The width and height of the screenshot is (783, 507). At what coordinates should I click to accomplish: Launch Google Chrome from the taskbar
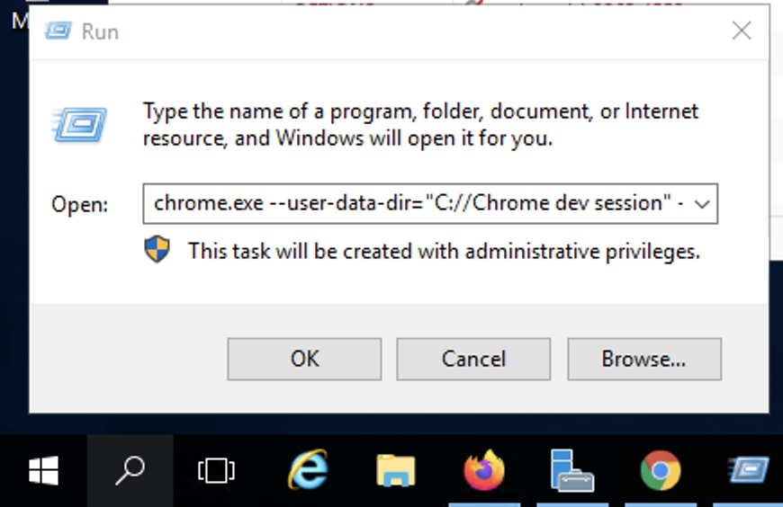pyautogui.click(x=660, y=471)
